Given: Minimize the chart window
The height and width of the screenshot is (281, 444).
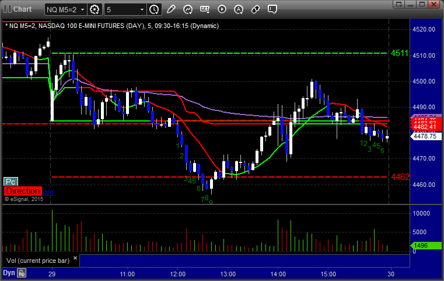Looking at the screenshot, I should [x=411, y=4].
